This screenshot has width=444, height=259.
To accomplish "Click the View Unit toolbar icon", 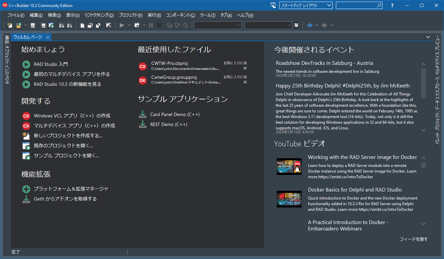I will [x=82, y=25].
